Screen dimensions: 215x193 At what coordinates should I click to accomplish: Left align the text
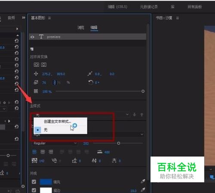click(x=34, y=152)
